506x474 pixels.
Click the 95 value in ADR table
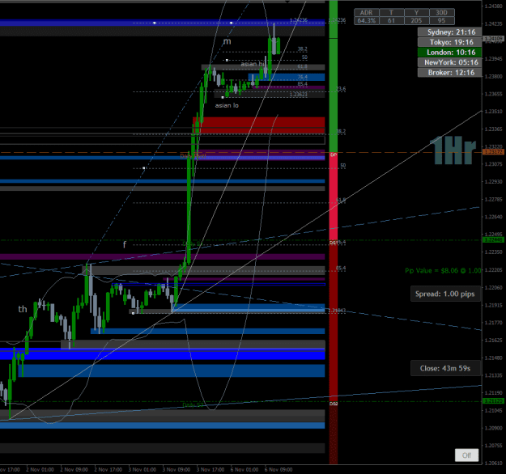(x=442, y=21)
